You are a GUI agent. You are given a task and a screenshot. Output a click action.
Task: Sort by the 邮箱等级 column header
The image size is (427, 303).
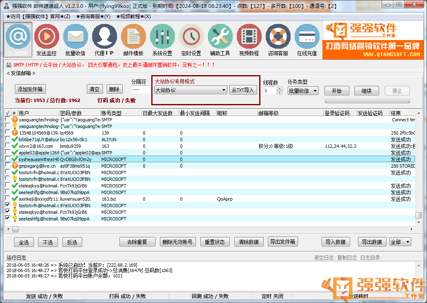291,113
